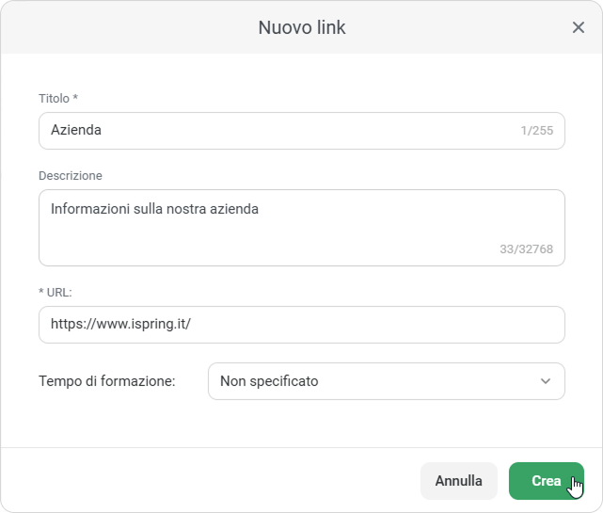Open the Tempo di formazione dropdown
The width and height of the screenshot is (603, 513).
pyautogui.click(x=386, y=381)
